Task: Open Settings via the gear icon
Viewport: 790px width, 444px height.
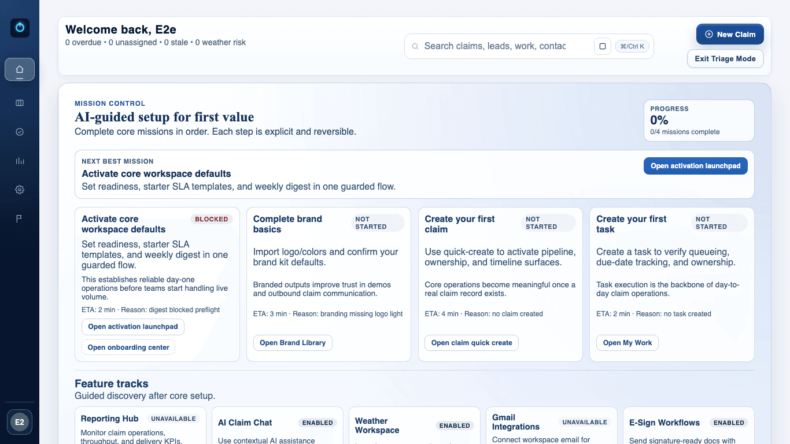Action: (x=20, y=190)
